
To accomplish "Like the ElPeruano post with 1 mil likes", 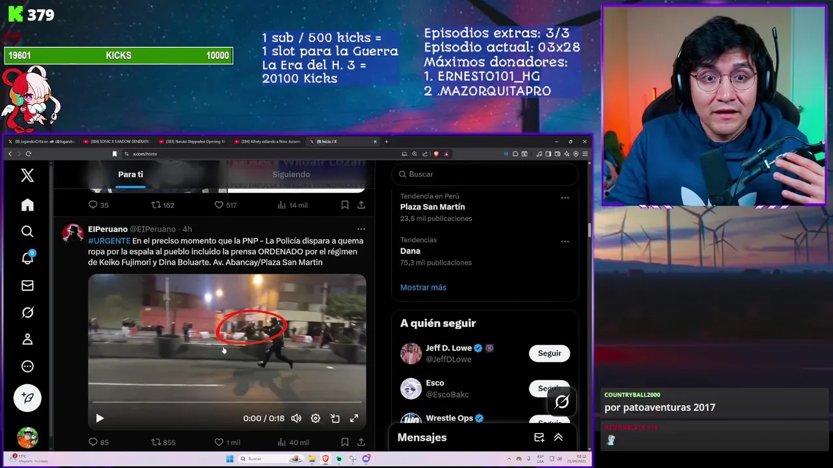I will [227, 442].
